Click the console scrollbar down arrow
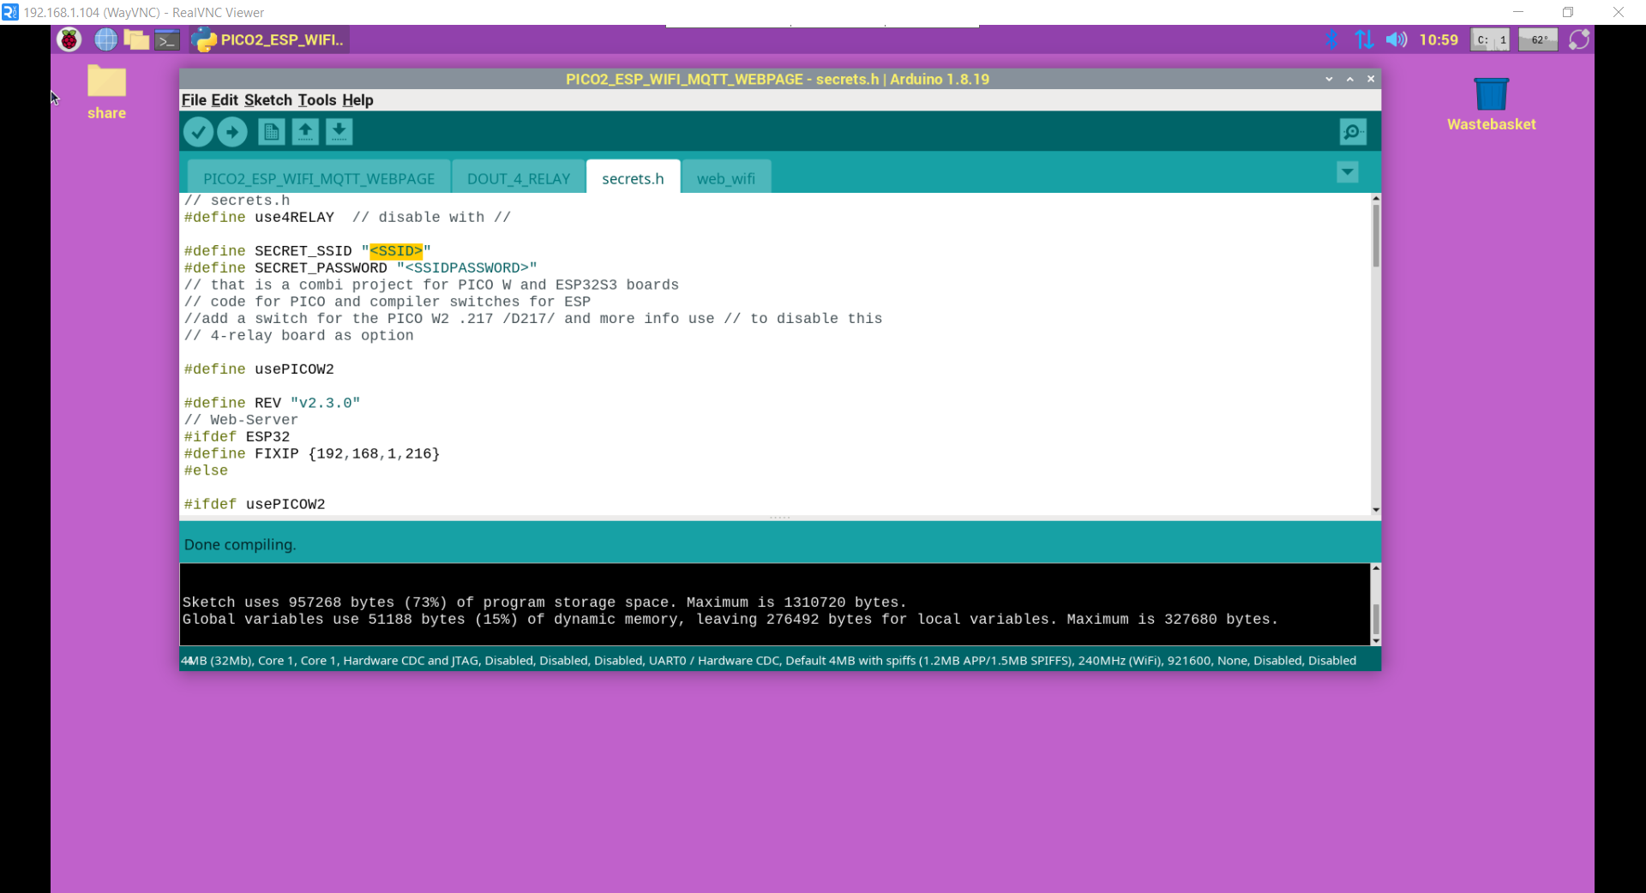 tap(1376, 640)
